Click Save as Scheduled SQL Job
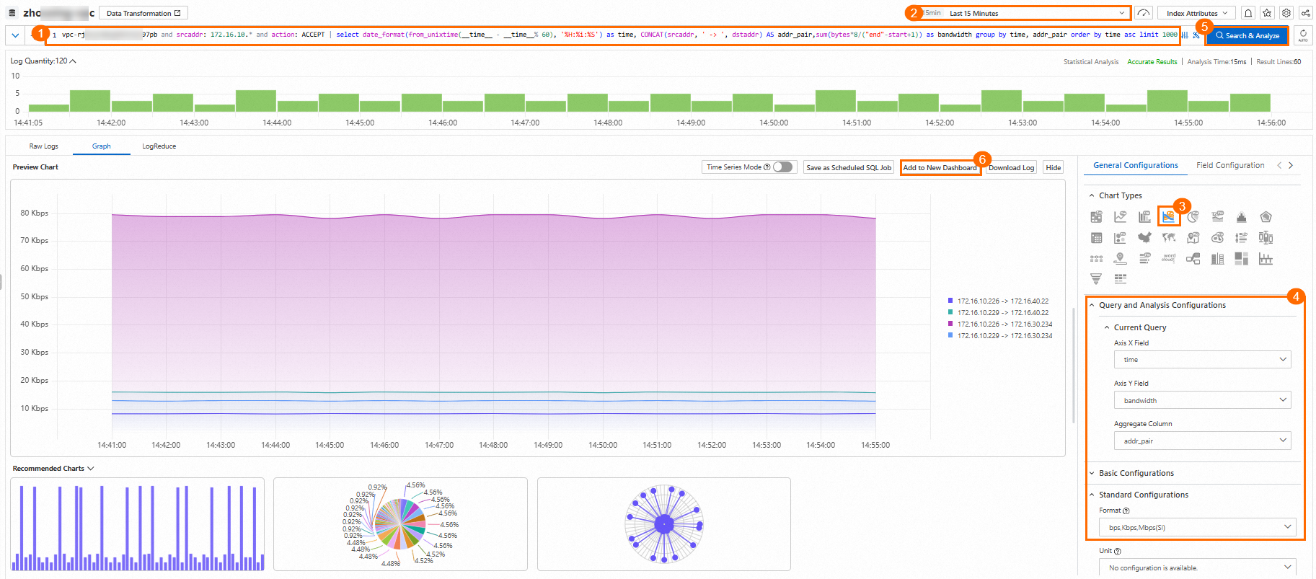Viewport: 1316px width, 579px height. coord(849,167)
